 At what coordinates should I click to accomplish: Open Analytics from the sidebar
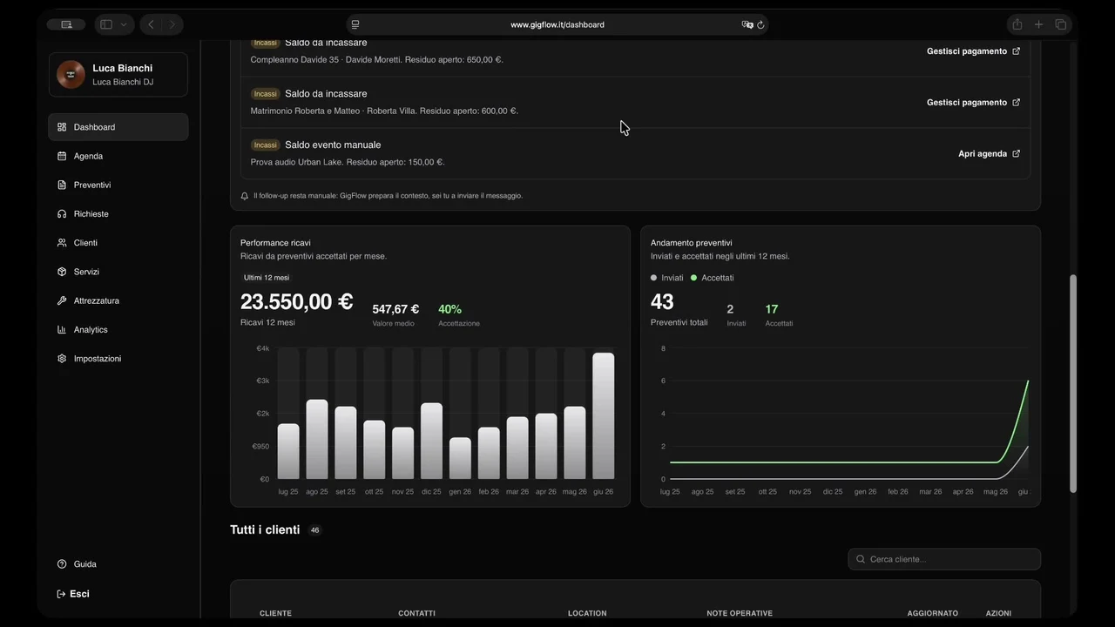coord(118,329)
